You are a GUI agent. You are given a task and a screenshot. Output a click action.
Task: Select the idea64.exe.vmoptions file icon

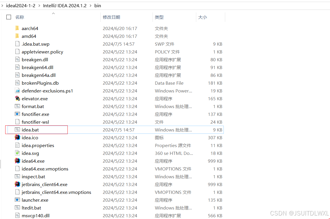(x=17, y=168)
